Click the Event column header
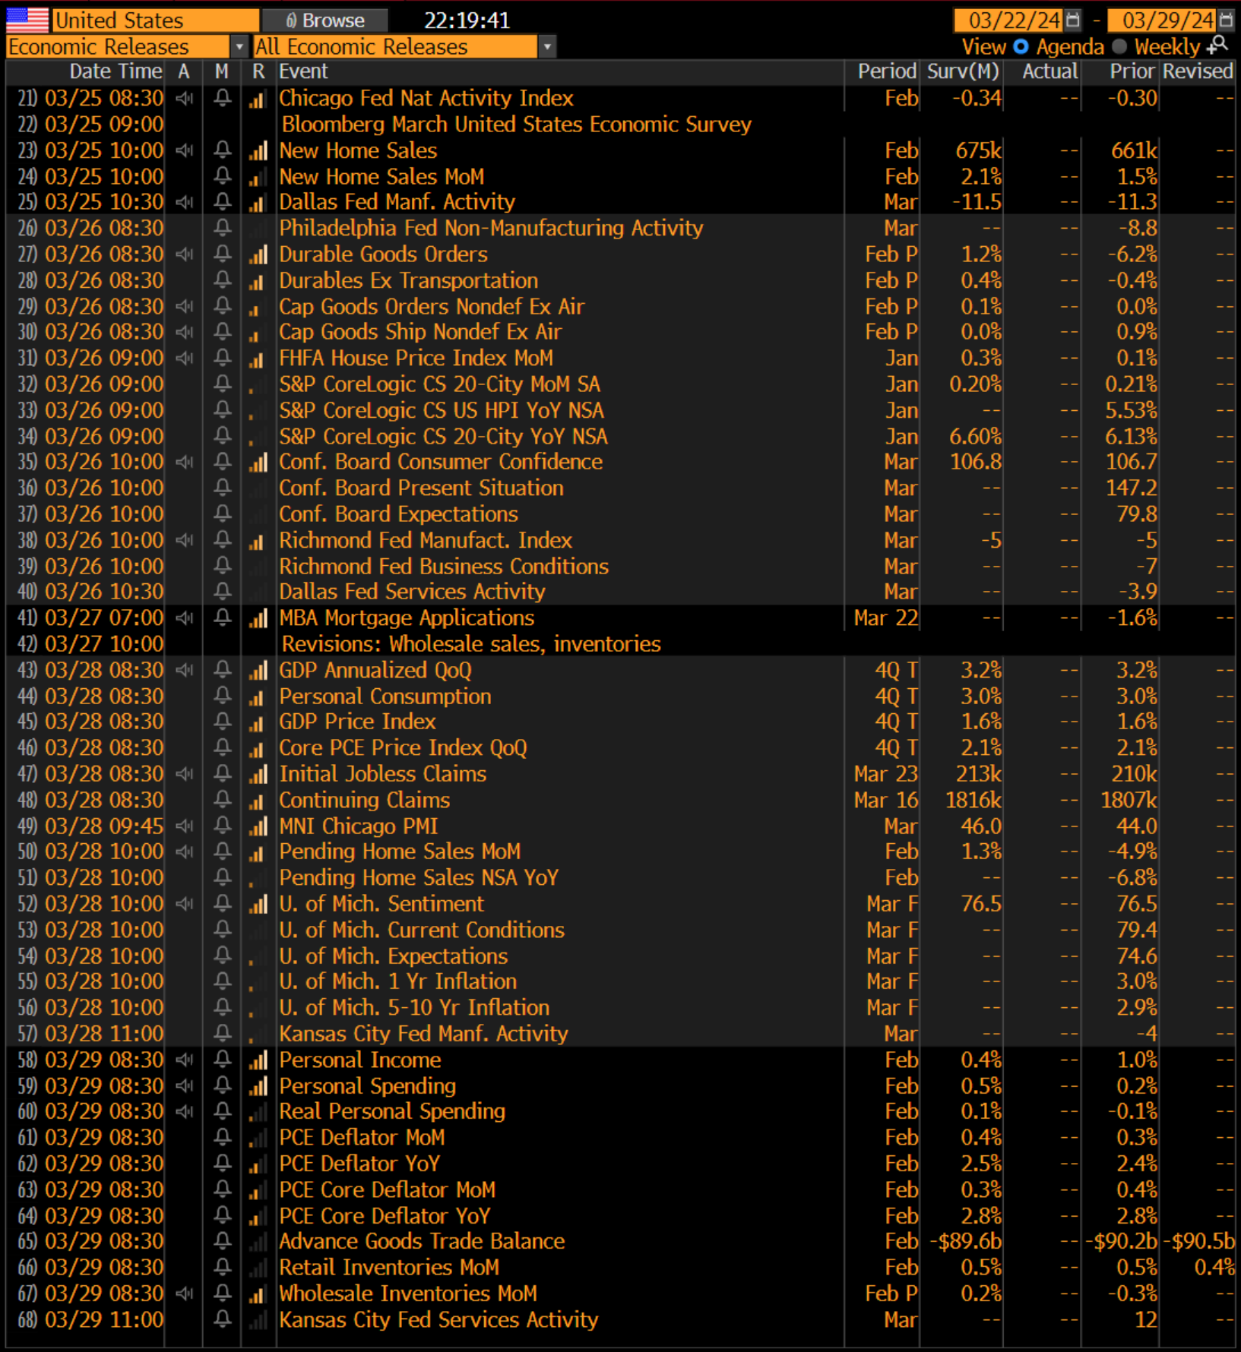Image resolution: width=1241 pixels, height=1352 pixels. 303,71
